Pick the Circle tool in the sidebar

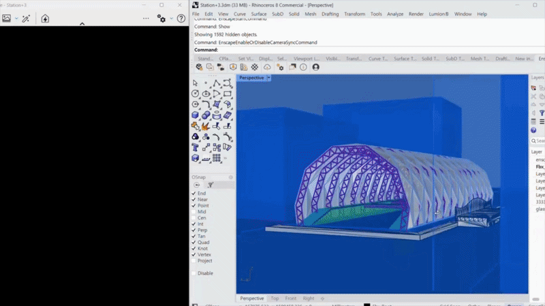(x=195, y=94)
